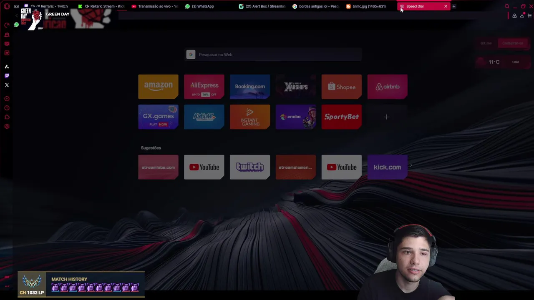Open the downloads icon
The width and height of the screenshot is (534, 300).
point(522,16)
